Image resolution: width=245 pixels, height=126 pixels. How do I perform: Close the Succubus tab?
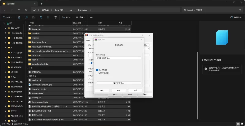pyautogui.click(x=35, y=4)
